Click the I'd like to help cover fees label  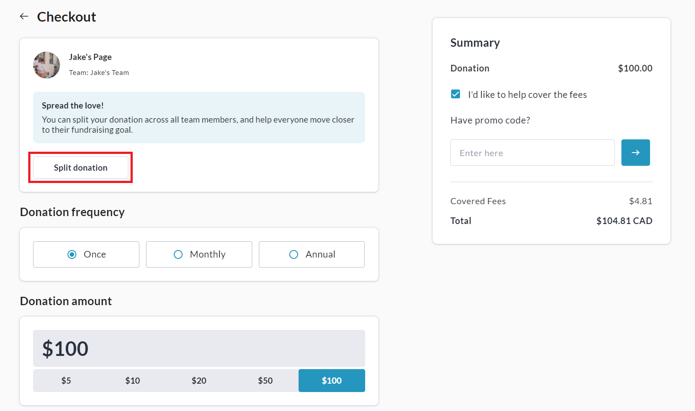click(527, 95)
